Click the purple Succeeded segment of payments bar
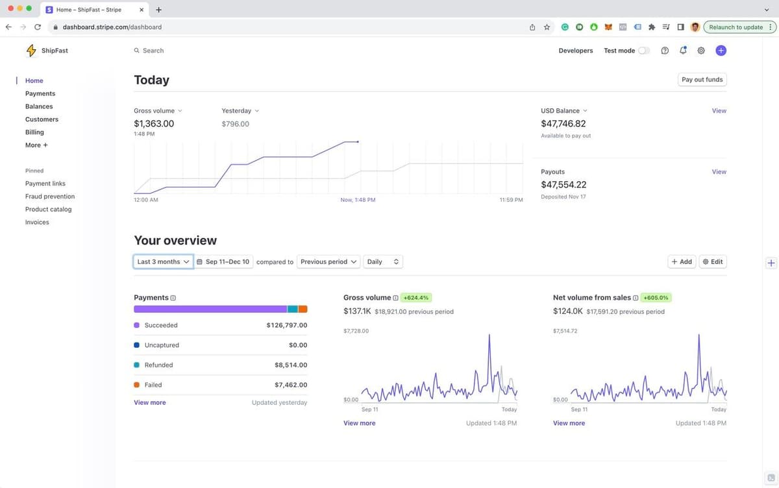779x488 pixels. (210, 309)
